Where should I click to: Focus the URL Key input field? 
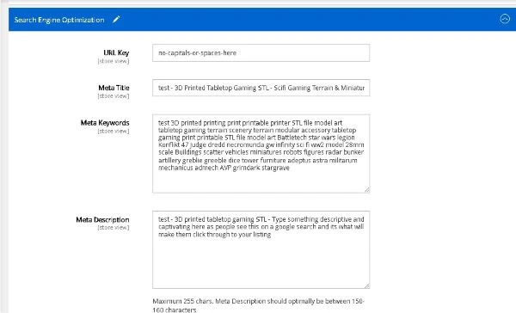tap(261, 53)
